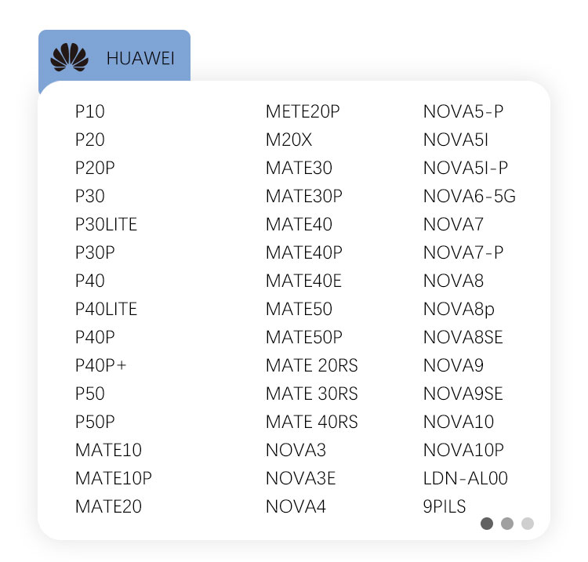Pick the MATE40E model

pos(303,281)
